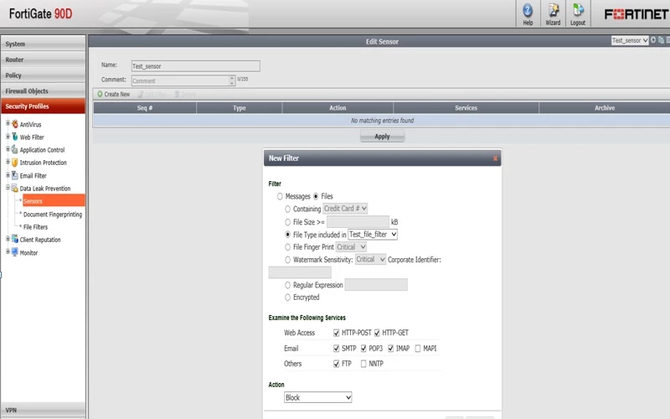Viewport: 670px width, 419px height.
Task: Uncheck the HTTP-GET checkbox
Action: (377, 333)
